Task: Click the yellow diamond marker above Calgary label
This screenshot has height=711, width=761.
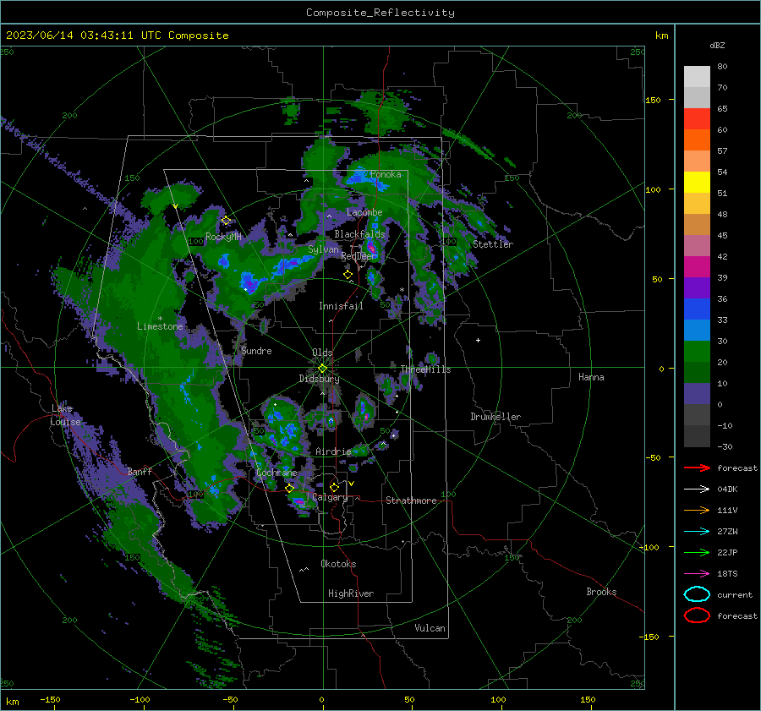Action: click(334, 487)
